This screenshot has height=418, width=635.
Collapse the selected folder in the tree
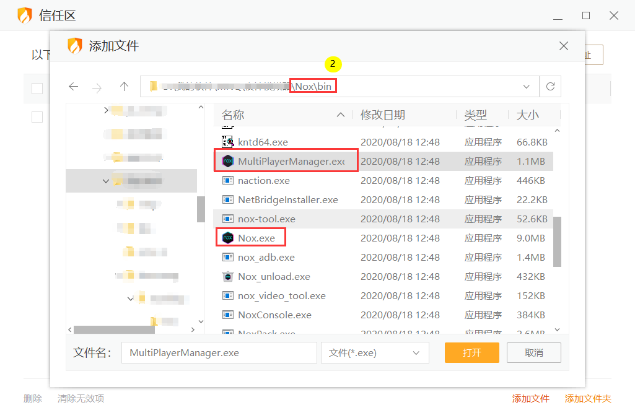coord(106,181)
